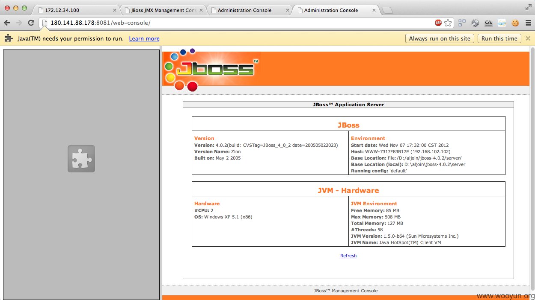Image resolution: width=535 pixels, height=300 pixels.
Task: Click the Host WWW-7317F83B17E line
Action: click(401, 151)
